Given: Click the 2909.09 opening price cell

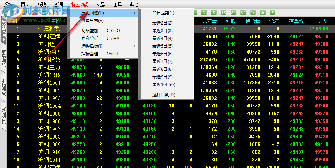Looking at the screenshot, I should click(319, 29).
